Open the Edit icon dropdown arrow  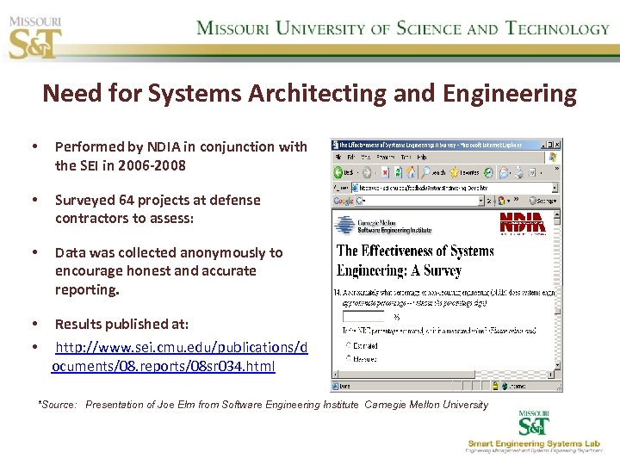pos(541,173)
